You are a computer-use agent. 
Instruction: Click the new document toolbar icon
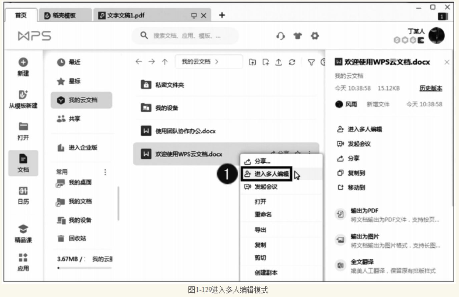tap(266, 62)
